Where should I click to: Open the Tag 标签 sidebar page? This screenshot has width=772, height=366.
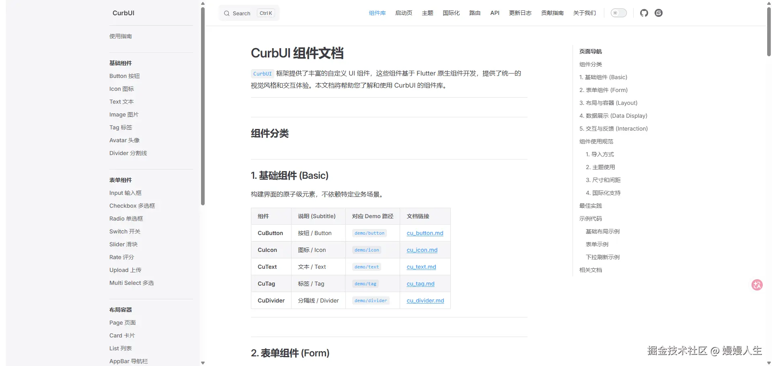click(x=121, y=127)
